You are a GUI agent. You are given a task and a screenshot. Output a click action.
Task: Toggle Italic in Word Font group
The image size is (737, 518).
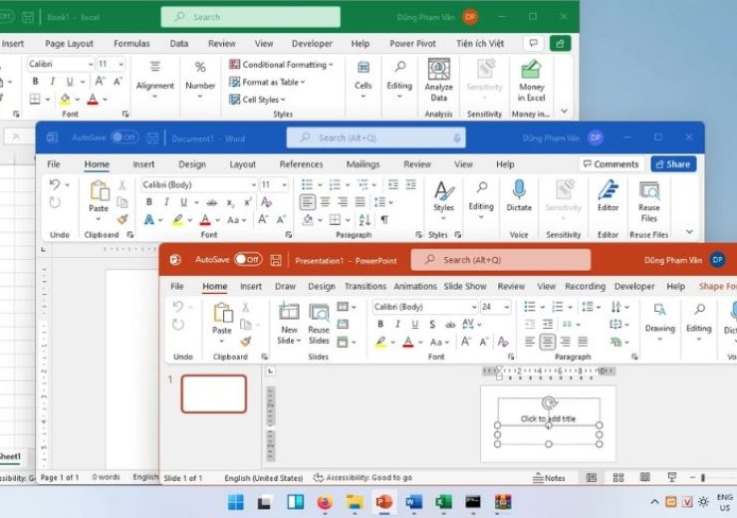[x=166, y=202]
